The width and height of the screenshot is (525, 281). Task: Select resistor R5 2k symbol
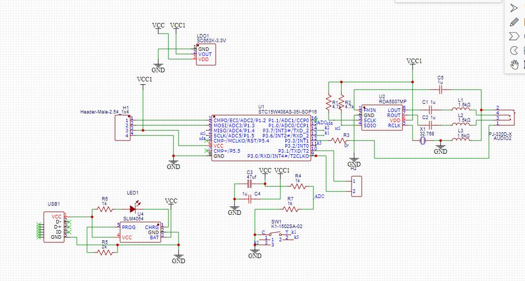[x=105, y=253]
